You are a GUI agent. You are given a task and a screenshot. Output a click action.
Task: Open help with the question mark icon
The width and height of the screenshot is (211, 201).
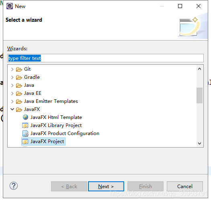click(14, 186)
